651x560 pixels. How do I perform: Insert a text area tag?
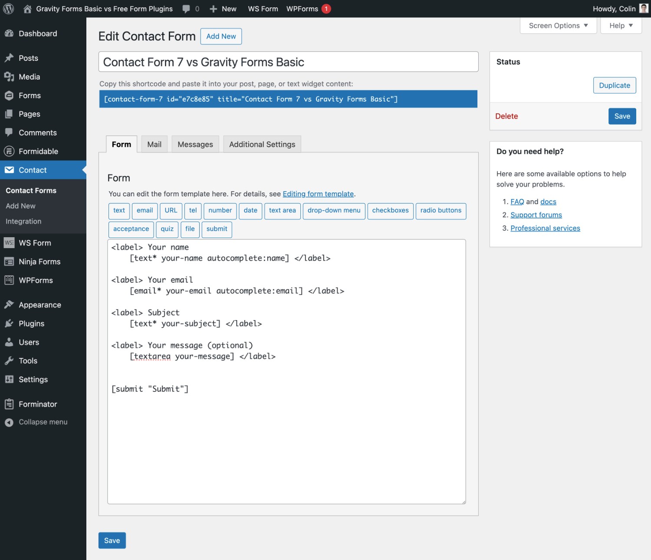click(282, 211)
